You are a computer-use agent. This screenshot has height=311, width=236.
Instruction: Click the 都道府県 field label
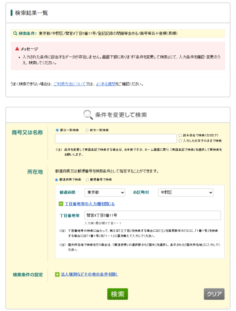tap(67, 192)
